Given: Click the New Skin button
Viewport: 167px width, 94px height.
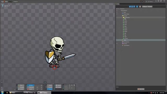Looking at the screenshot, I should (x=141, y=89).
